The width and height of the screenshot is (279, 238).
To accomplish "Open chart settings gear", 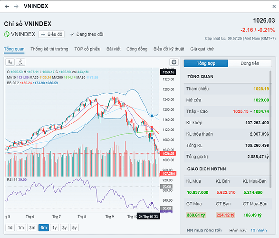I will click(174, 62).
